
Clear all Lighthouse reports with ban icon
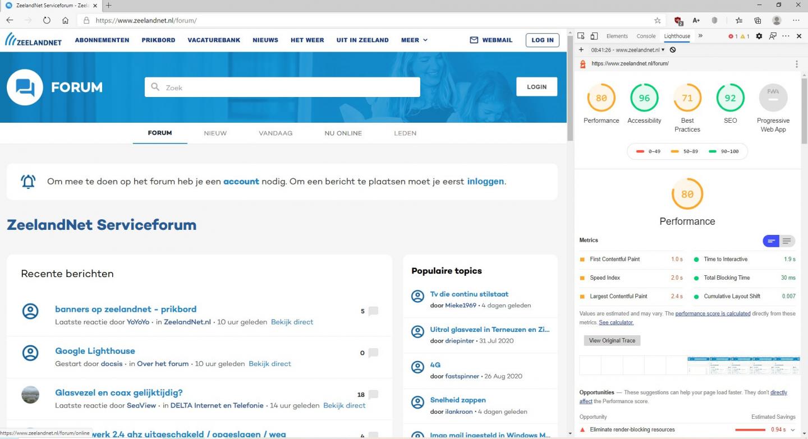click(x=673, y=50)
